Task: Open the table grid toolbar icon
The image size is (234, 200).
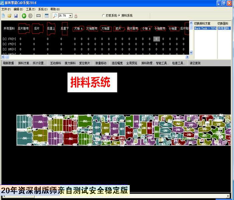Action: click(x=46, y=16)
